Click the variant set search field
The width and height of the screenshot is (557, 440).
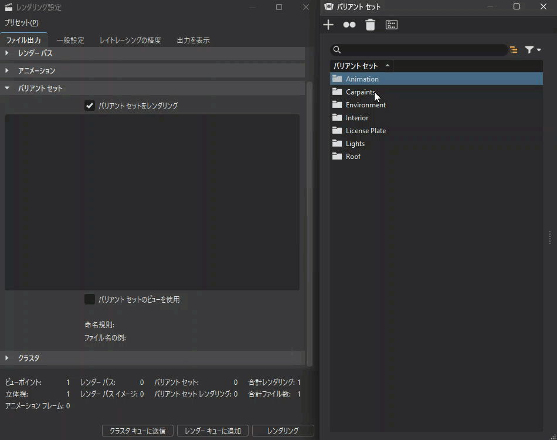419,50
